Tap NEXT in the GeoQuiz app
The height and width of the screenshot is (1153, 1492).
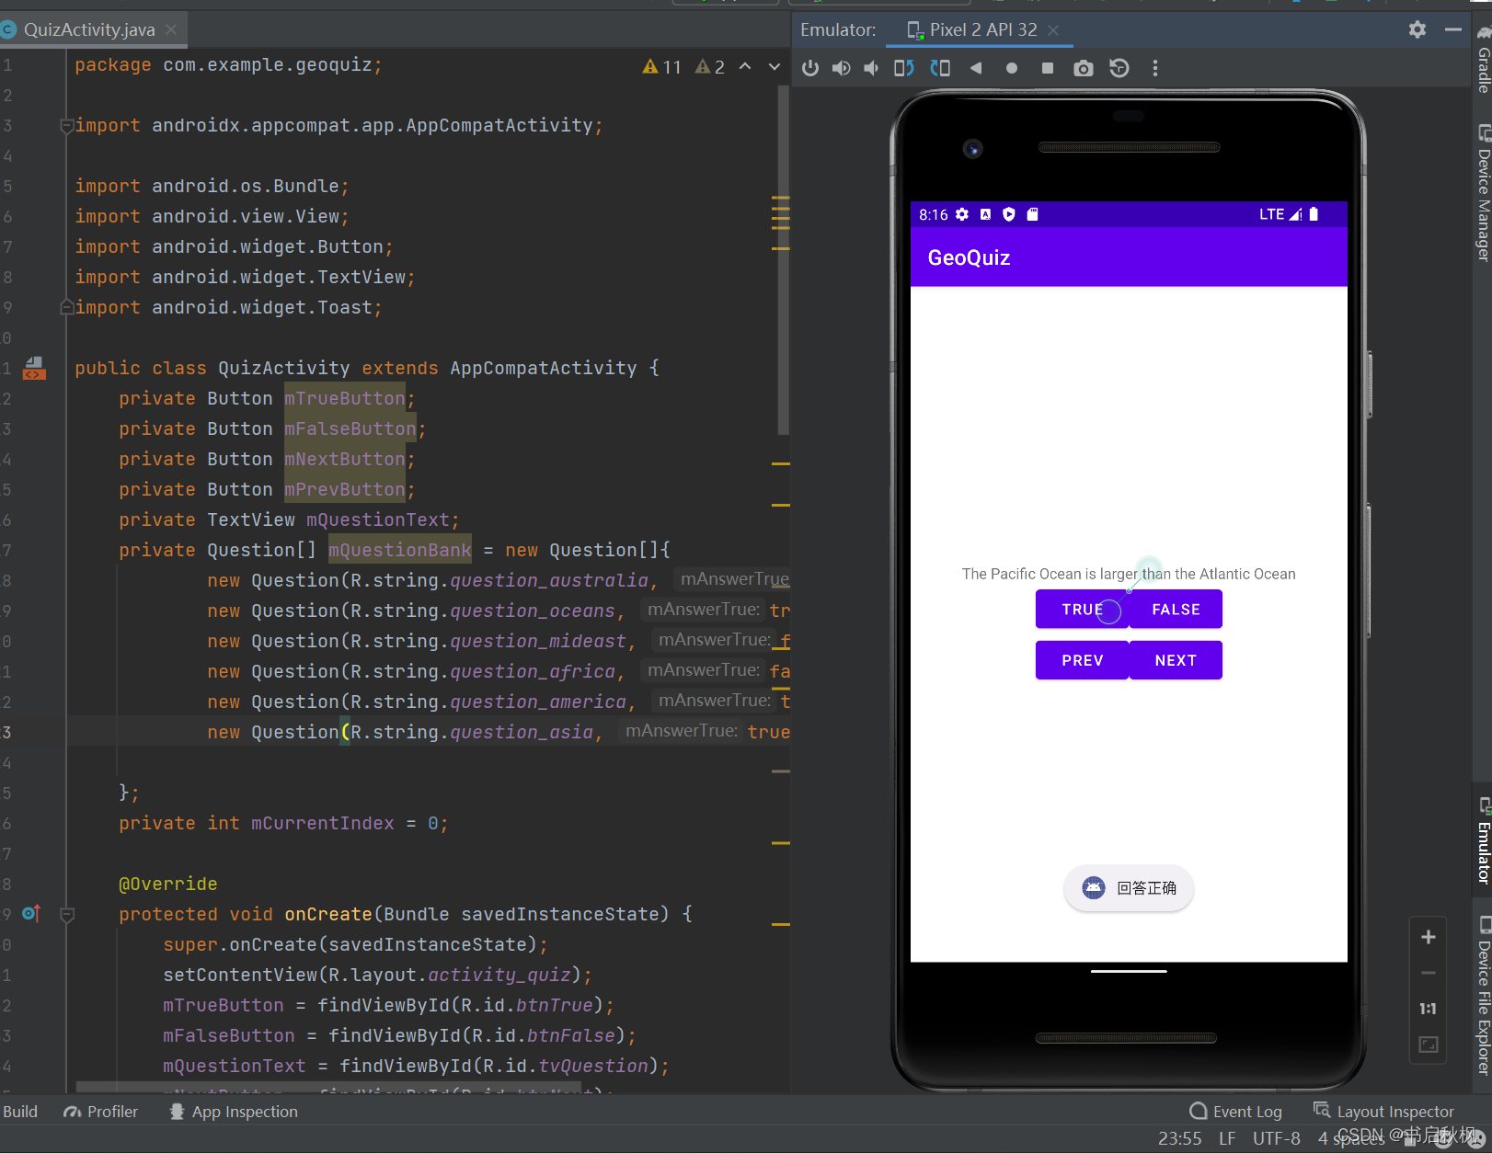point(1176,660)
